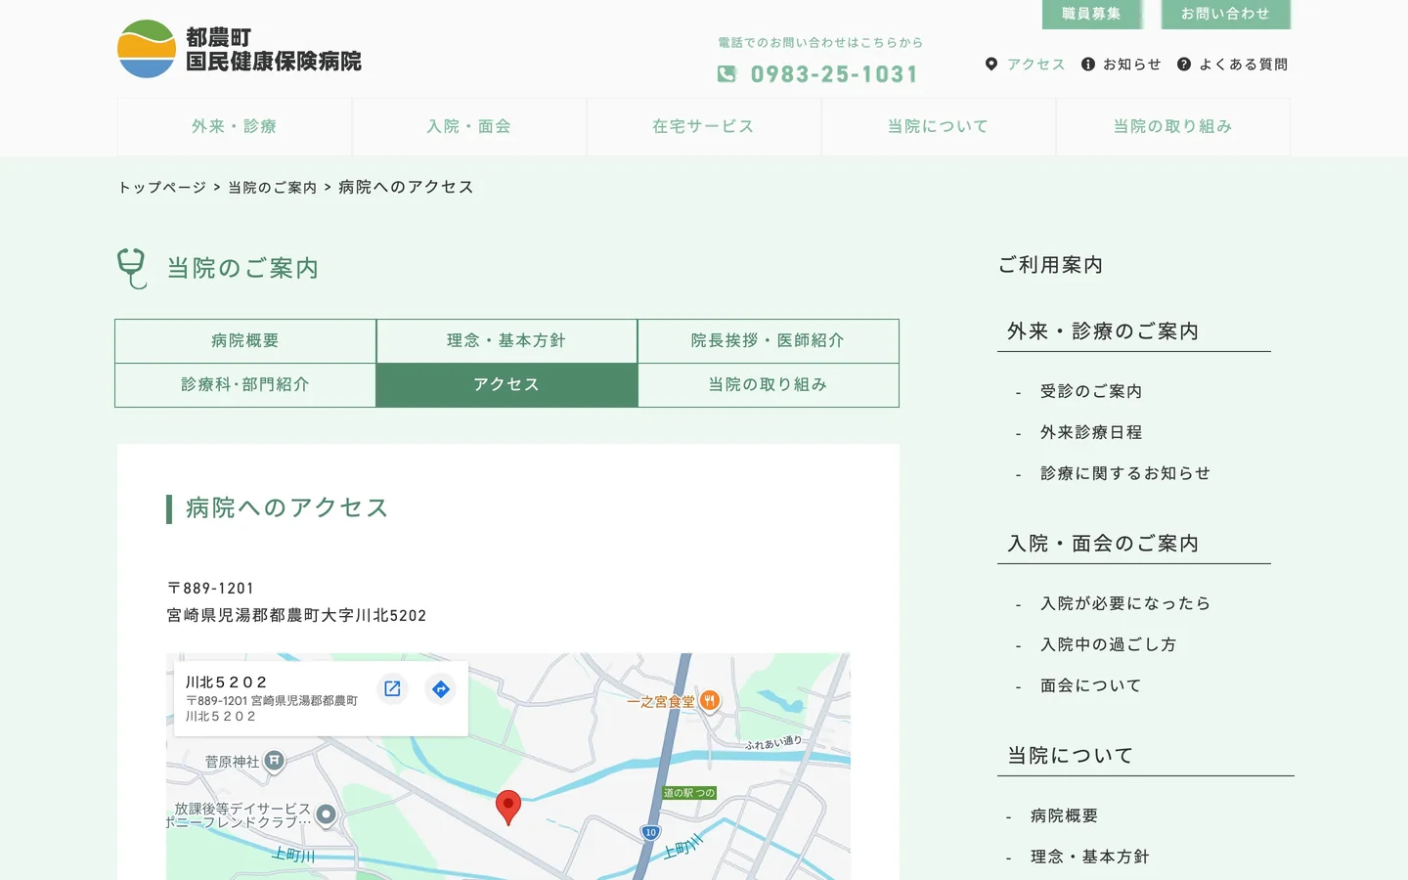Click the phone icon beside 0983-25-1031
Viewport: 1408px width, 880px height.
[726, 74]
